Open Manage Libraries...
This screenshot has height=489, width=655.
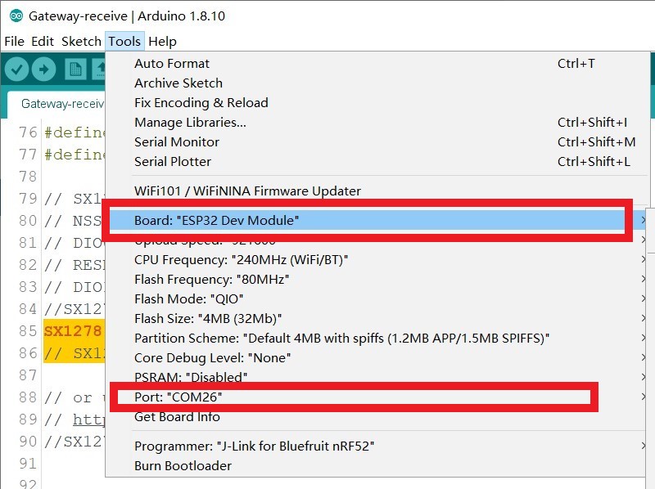click(x=375, y=123)
